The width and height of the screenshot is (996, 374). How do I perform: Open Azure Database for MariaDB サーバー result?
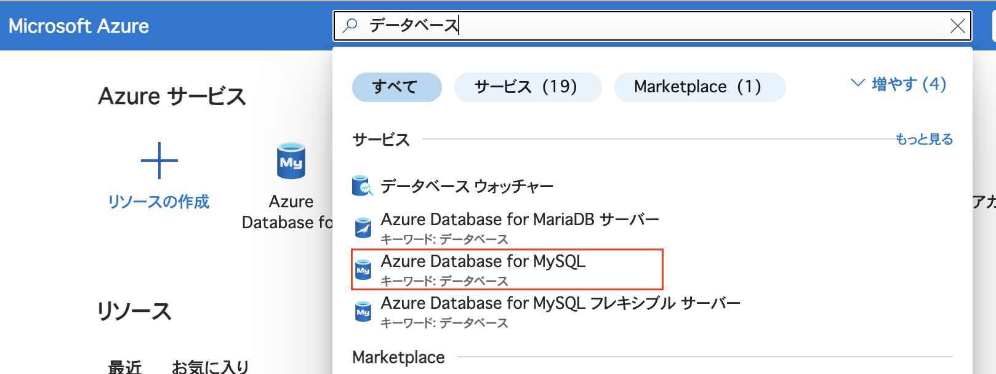coord(520,220)
